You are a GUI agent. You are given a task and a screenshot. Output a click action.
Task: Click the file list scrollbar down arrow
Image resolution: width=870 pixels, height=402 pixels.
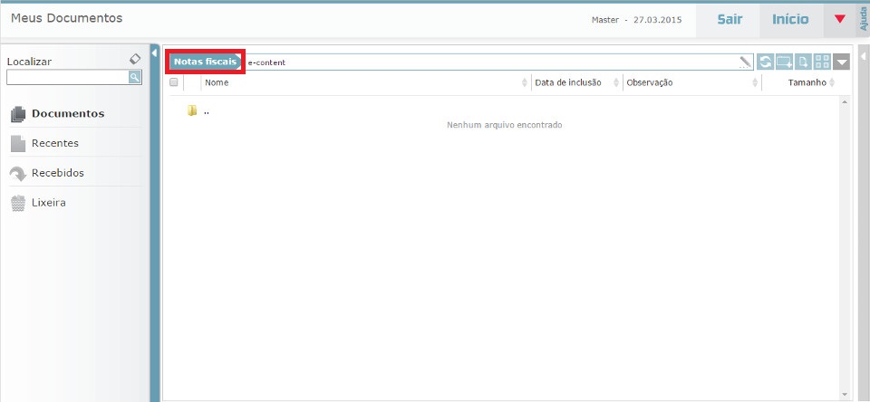(x=845, y=394)
